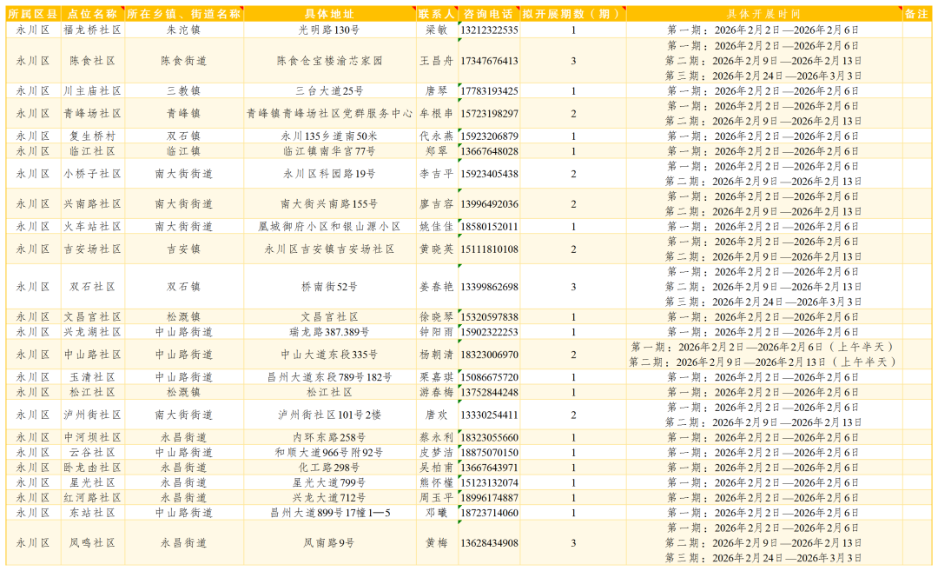The width and height of the screenshot is (938, 571).
Task: Click the 具体开展时间 column header
Action: [x=763, y=14]
